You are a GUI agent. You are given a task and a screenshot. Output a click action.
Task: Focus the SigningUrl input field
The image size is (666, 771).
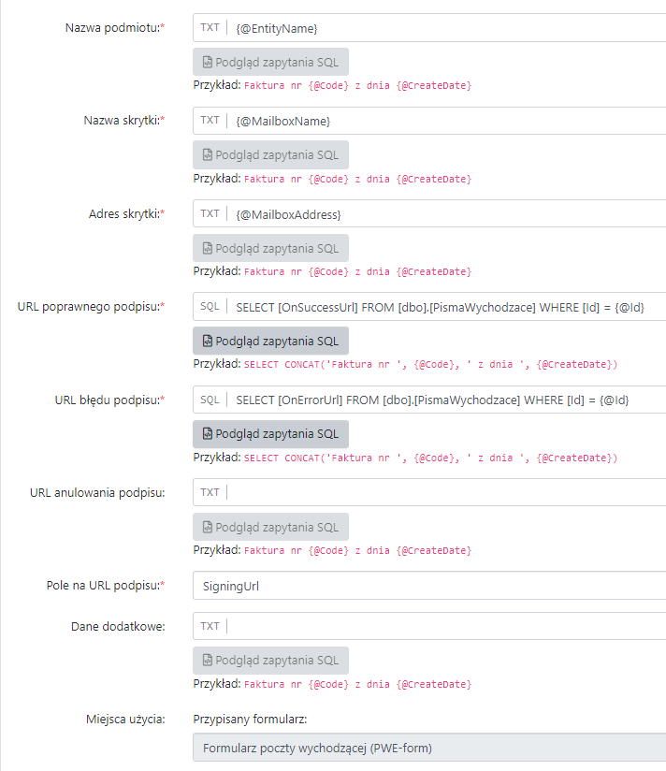[428, 586]
